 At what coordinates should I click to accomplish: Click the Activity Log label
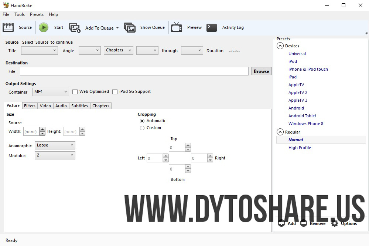(233, 28)
